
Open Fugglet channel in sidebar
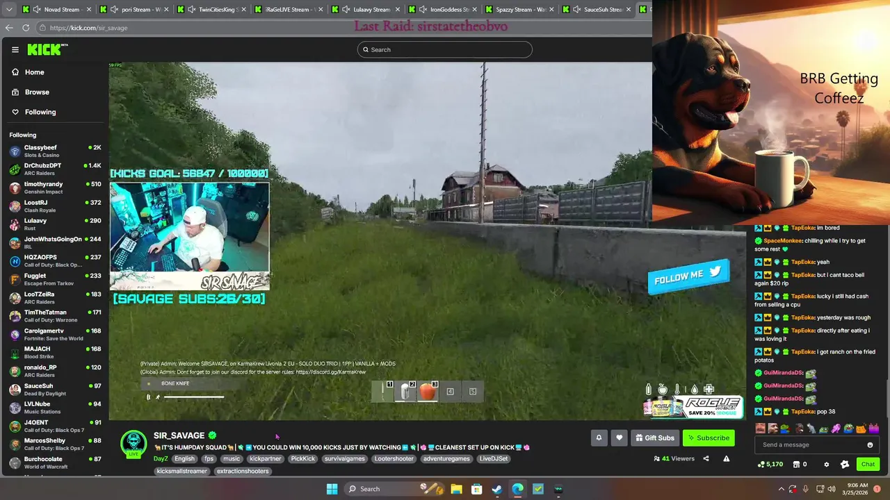click(x=55, y=279)
